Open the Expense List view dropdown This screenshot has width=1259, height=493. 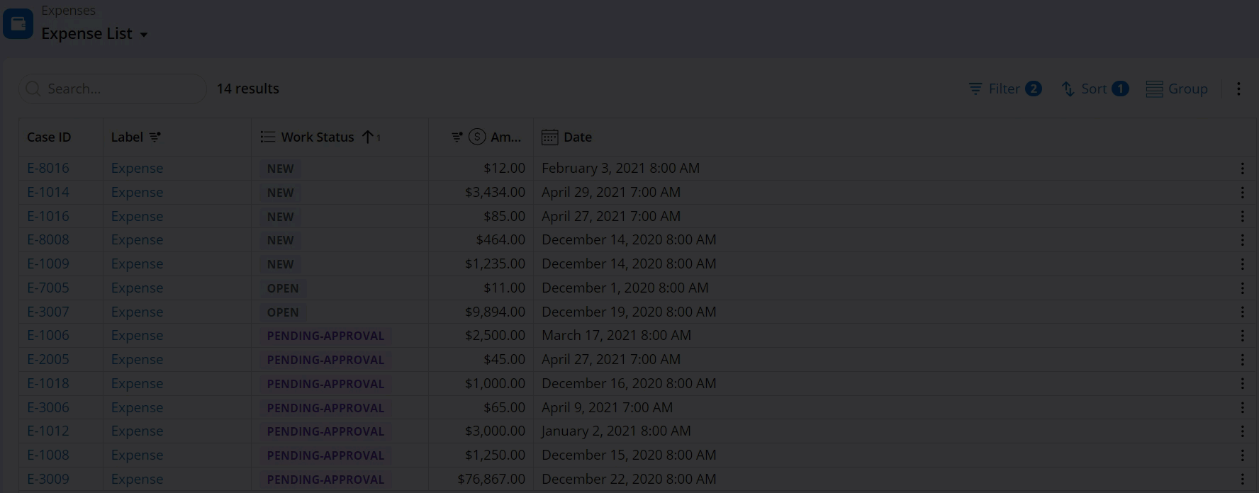pos(144,35)
